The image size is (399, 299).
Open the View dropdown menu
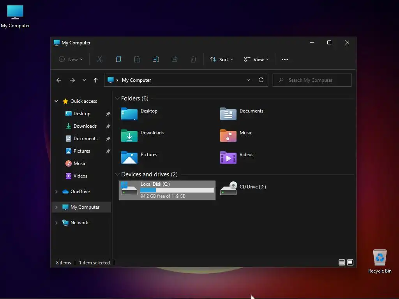point(256,59)
